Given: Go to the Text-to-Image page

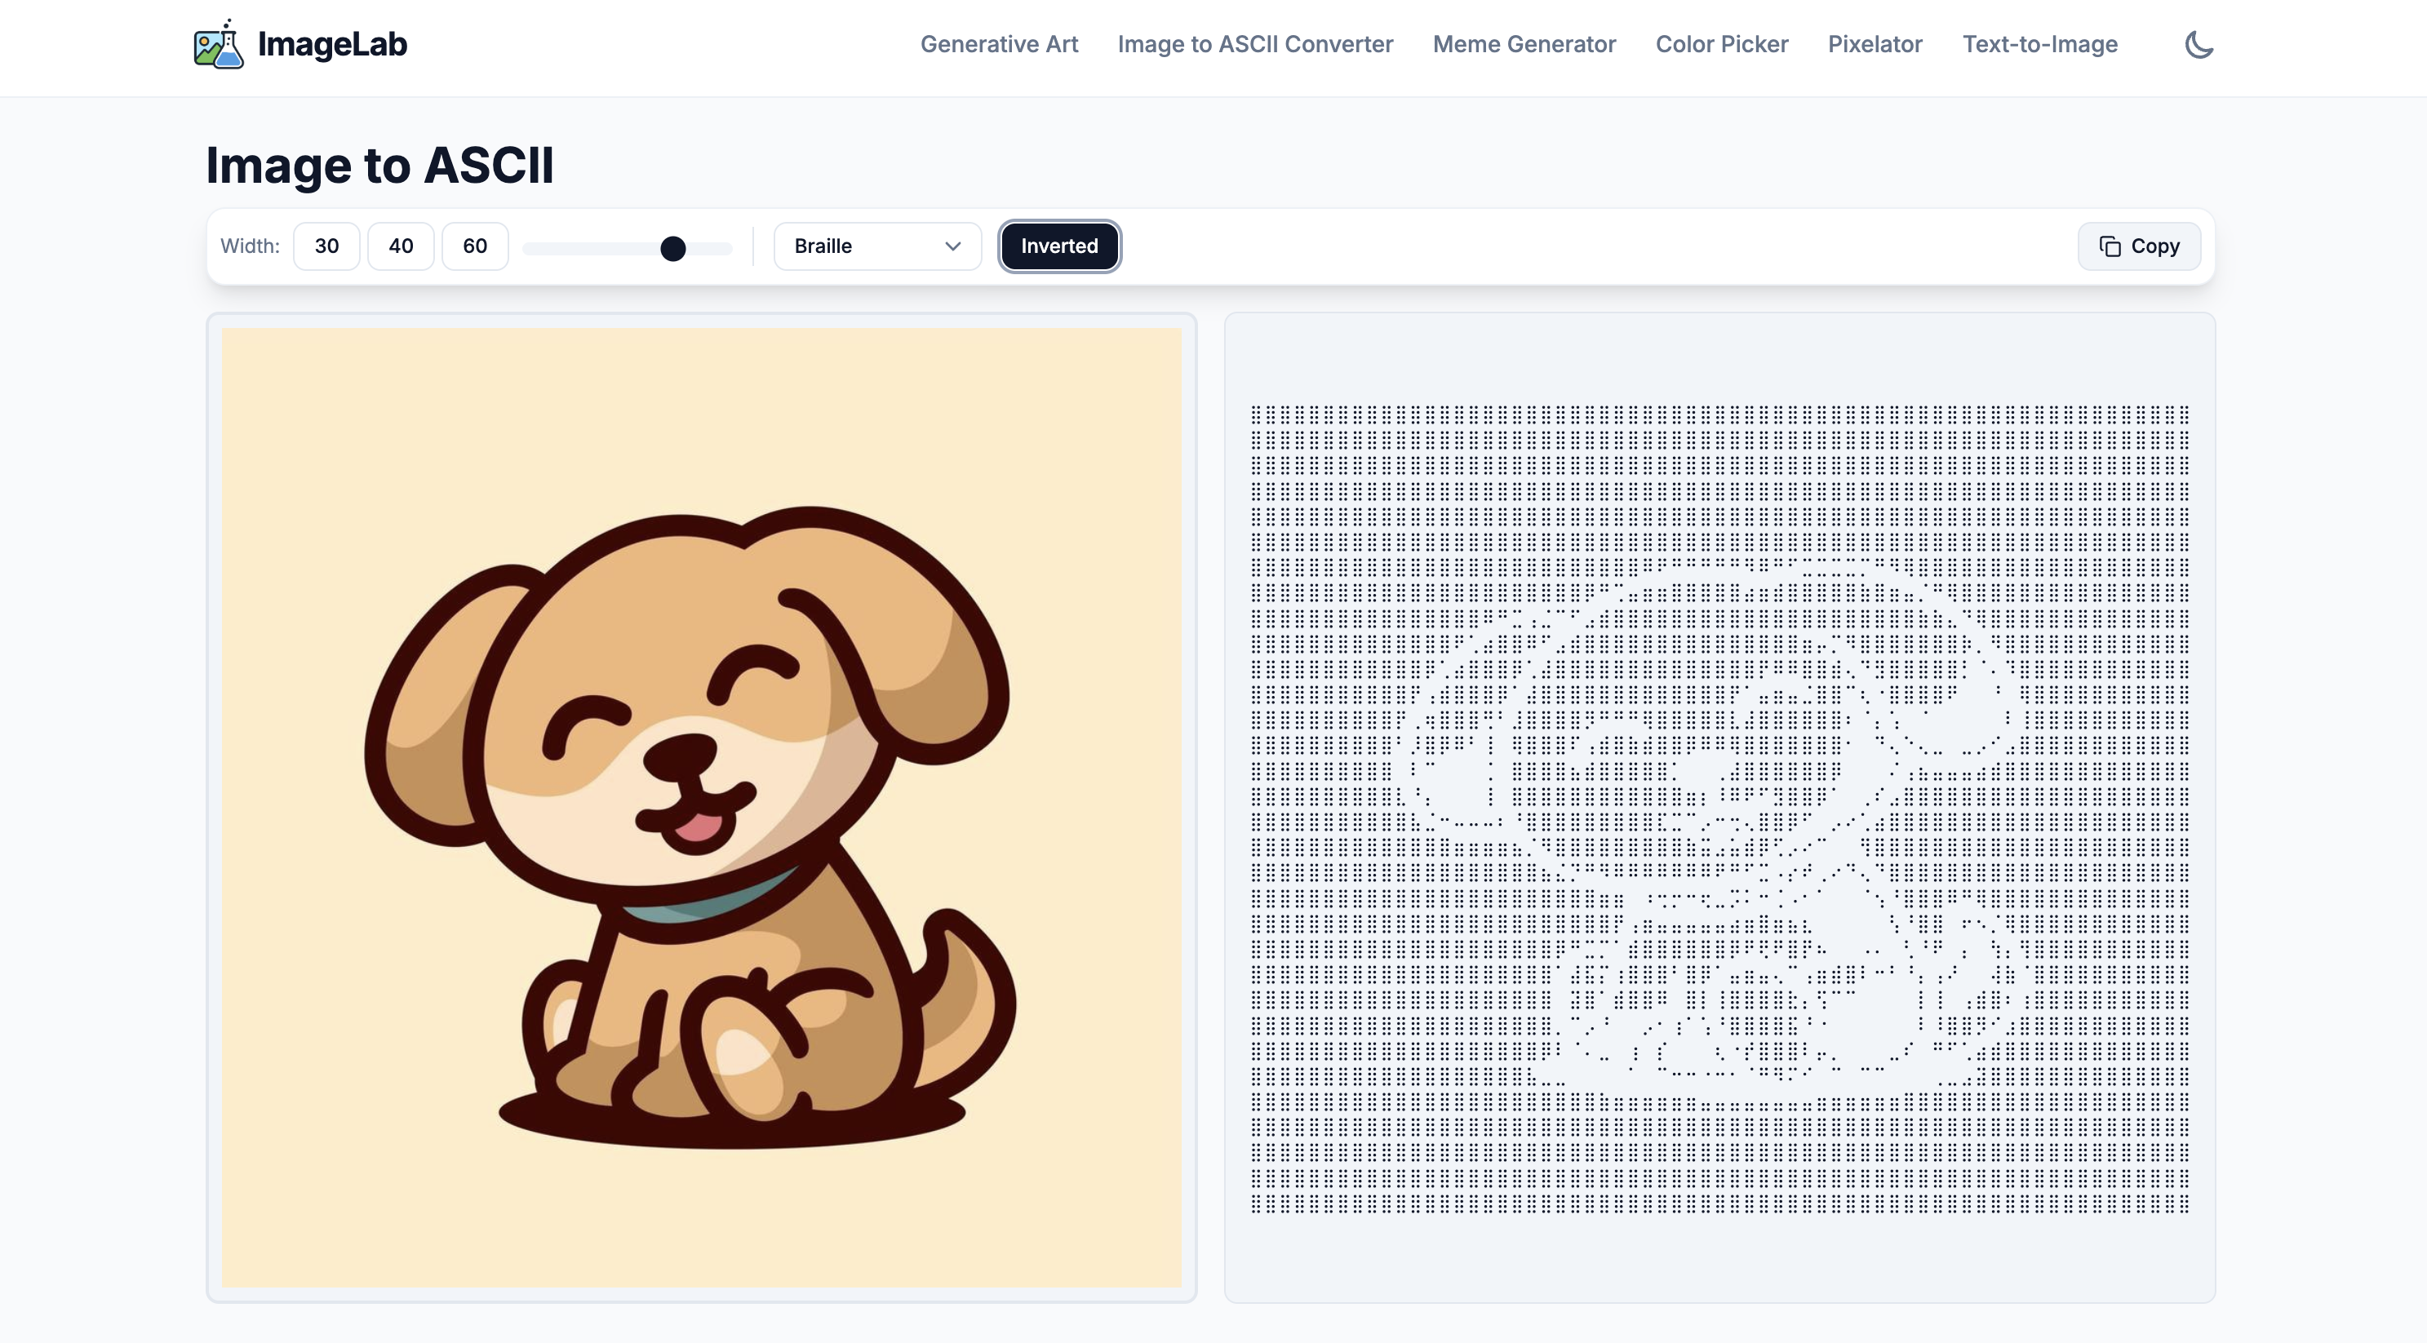Looking at the screenshot, I should 2039,44.
